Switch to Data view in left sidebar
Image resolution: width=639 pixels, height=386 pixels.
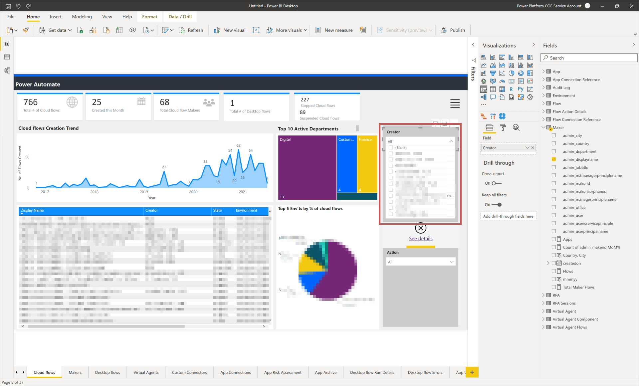(x=7, y=57)
